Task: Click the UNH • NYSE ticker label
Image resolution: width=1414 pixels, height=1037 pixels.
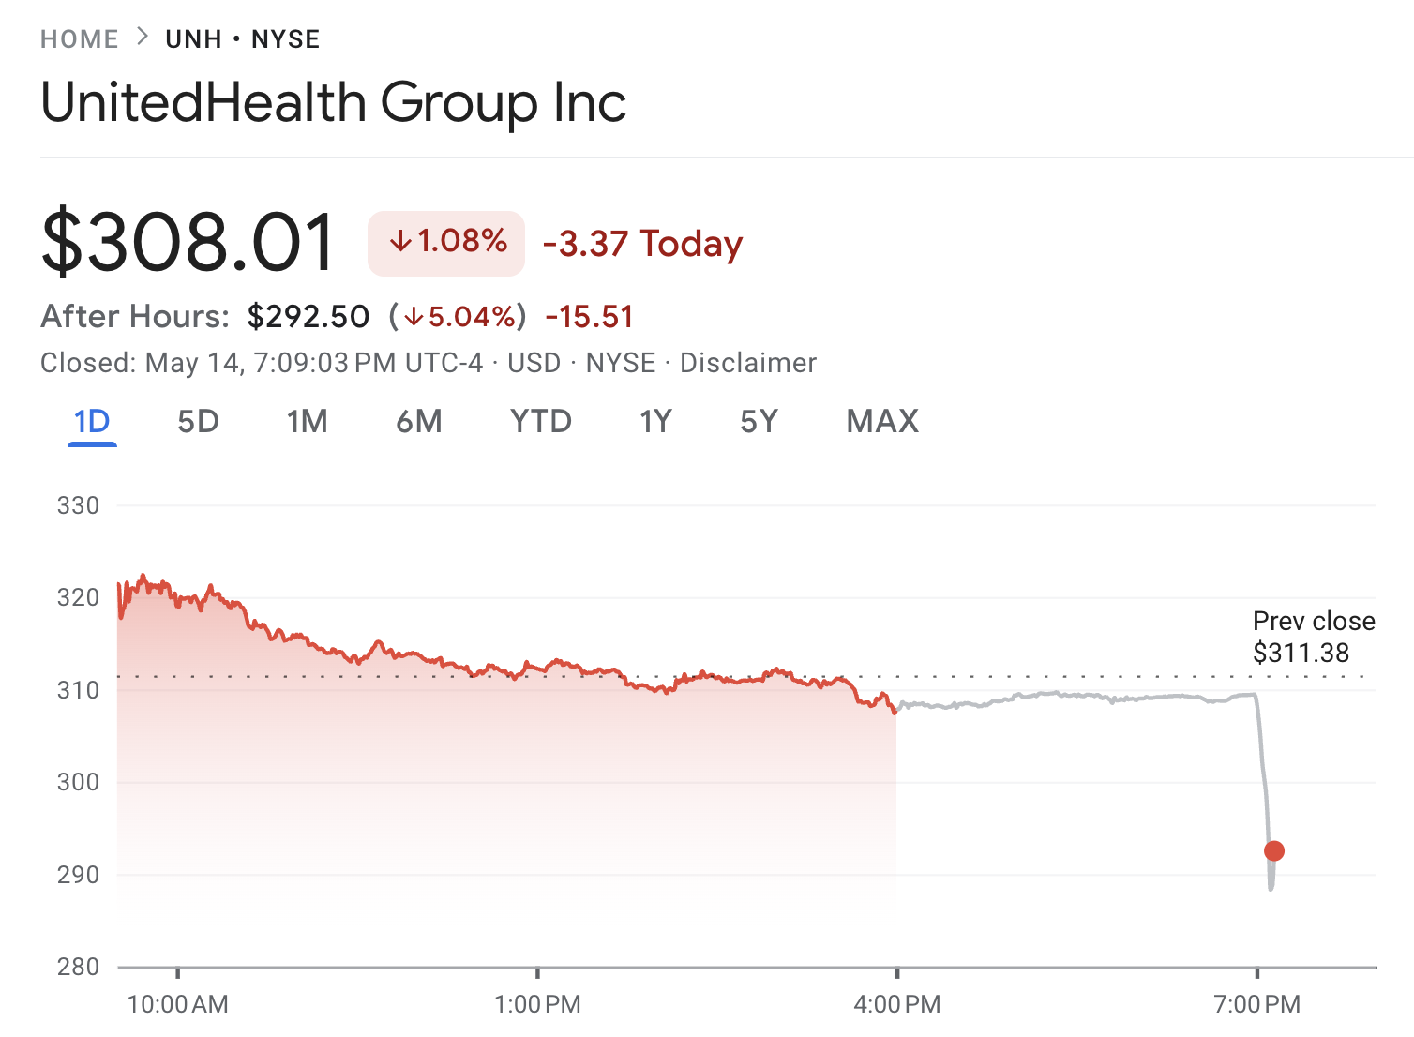Action: click(242, 38)
